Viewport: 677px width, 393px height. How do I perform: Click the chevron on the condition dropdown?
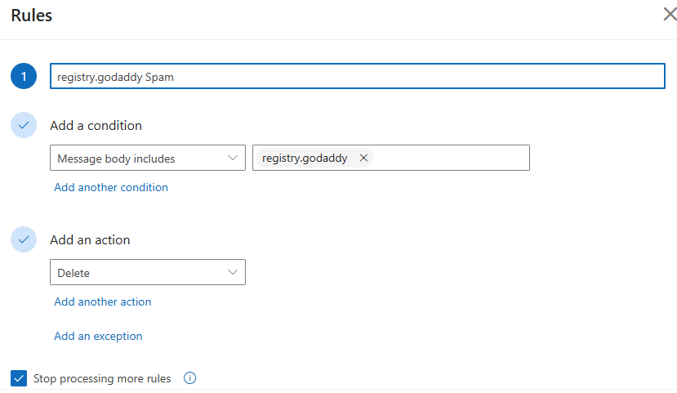(x=233, y=158)
